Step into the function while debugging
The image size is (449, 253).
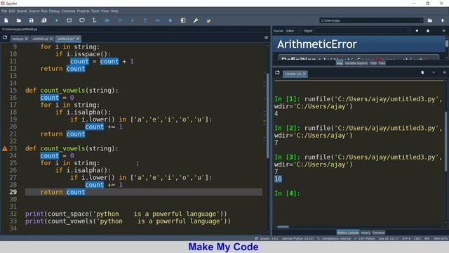pyautogui.click(x=133, y=20)
